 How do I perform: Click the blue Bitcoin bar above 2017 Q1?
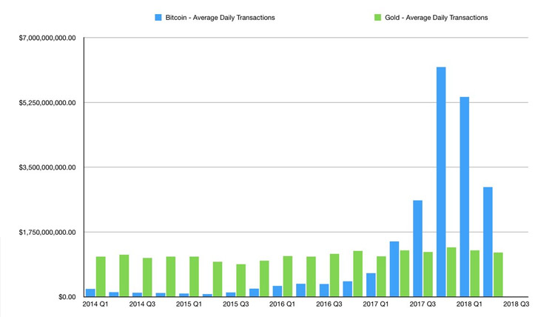tap(371, 284)
